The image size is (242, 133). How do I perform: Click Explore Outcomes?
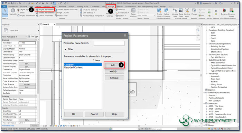tap(166, 13)
